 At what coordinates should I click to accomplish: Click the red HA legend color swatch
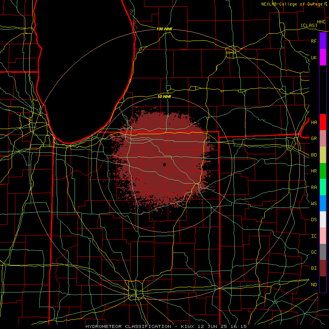(x=323, y=122)
